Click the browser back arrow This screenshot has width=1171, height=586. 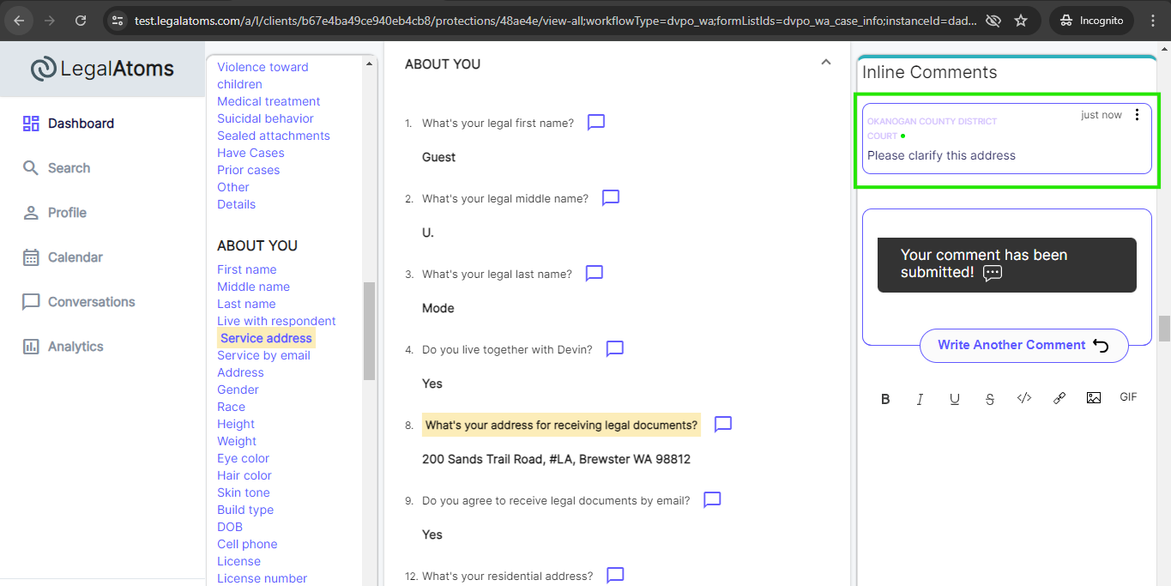pos(19,21)
